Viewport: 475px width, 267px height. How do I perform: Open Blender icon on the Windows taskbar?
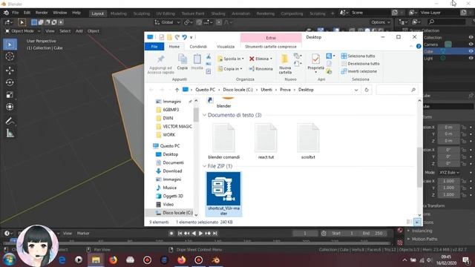tap(216, 260)
